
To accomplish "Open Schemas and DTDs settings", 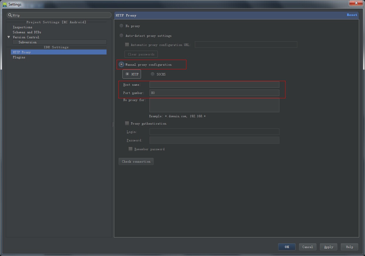I will [27, 32].
